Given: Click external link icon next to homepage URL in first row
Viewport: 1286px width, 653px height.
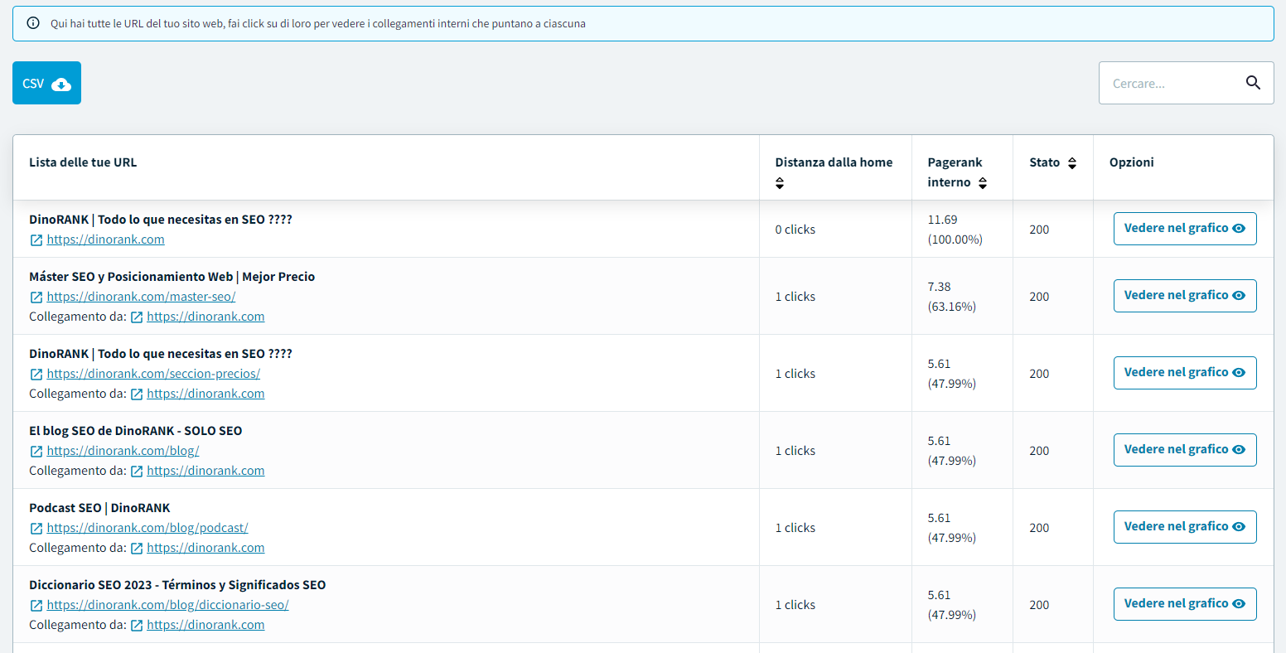Looking at the screenshot, I should click(x=36, y=239).
